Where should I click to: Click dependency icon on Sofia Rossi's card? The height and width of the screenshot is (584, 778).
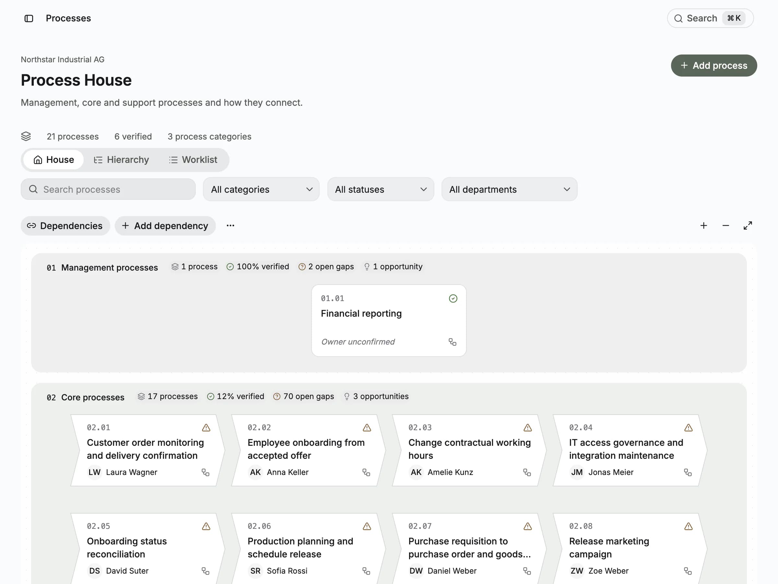click(366, 571)
